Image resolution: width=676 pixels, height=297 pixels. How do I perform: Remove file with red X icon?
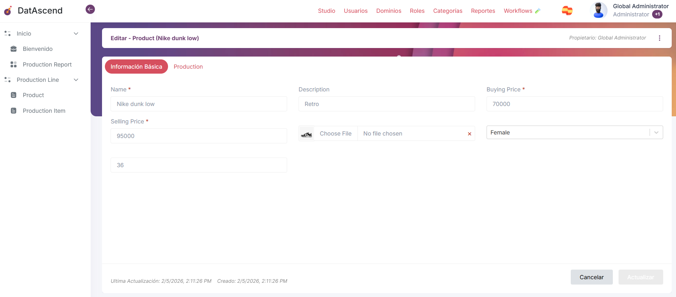tap(469, 134)
